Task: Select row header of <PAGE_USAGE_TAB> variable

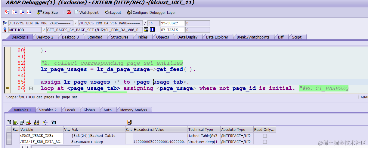Action: click(x=9, y=136)
